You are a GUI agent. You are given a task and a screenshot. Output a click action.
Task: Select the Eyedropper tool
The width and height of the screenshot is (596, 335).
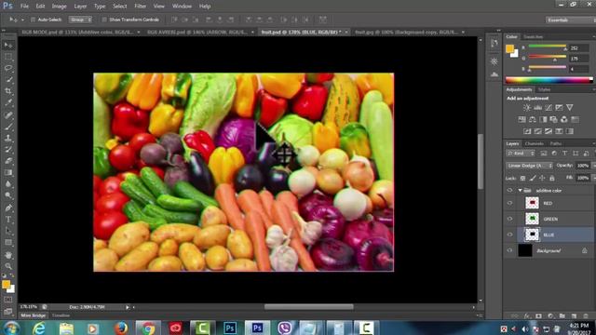click(x=8, y=102)
